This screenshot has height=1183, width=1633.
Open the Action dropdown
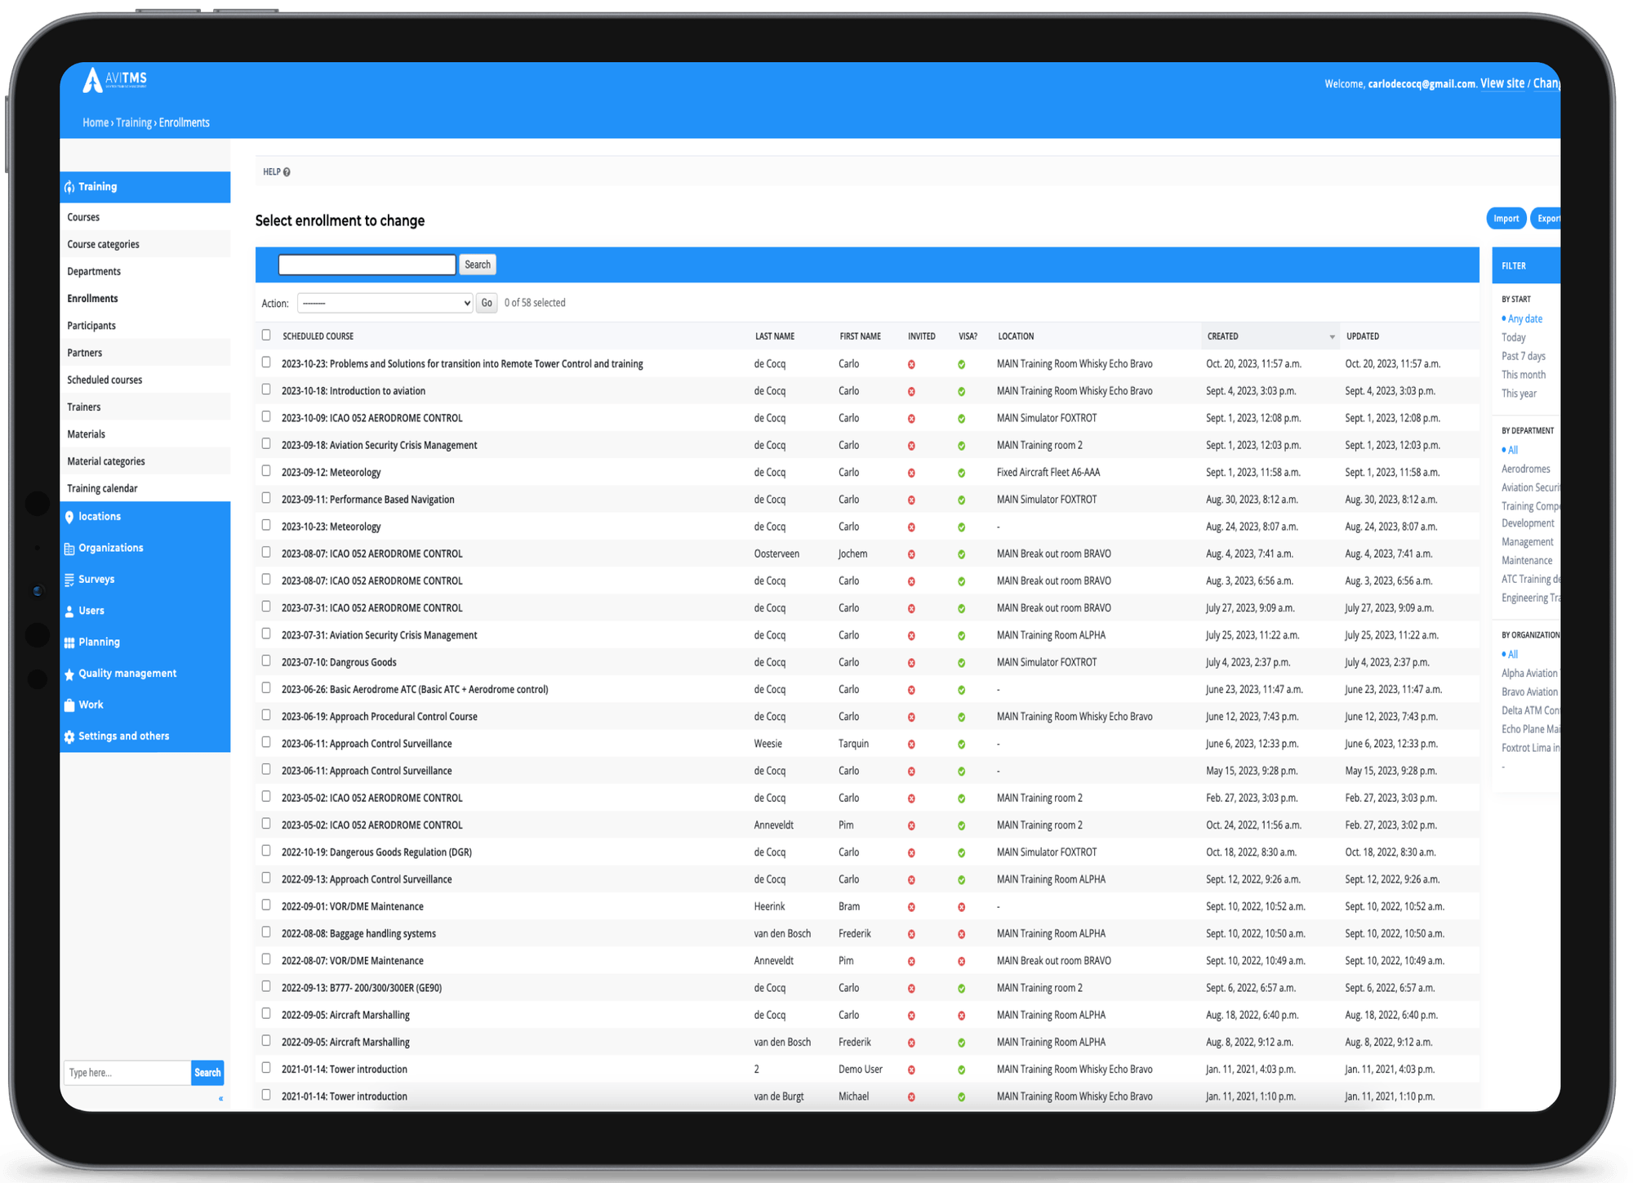tap(385, 303)
